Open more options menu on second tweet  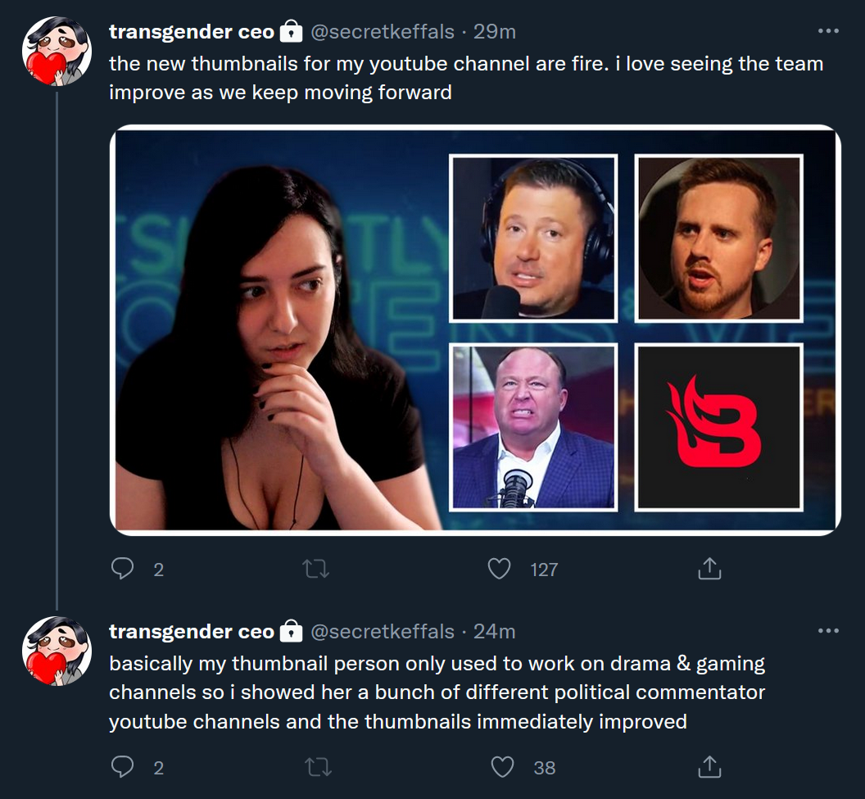click(x=828, y=631)
